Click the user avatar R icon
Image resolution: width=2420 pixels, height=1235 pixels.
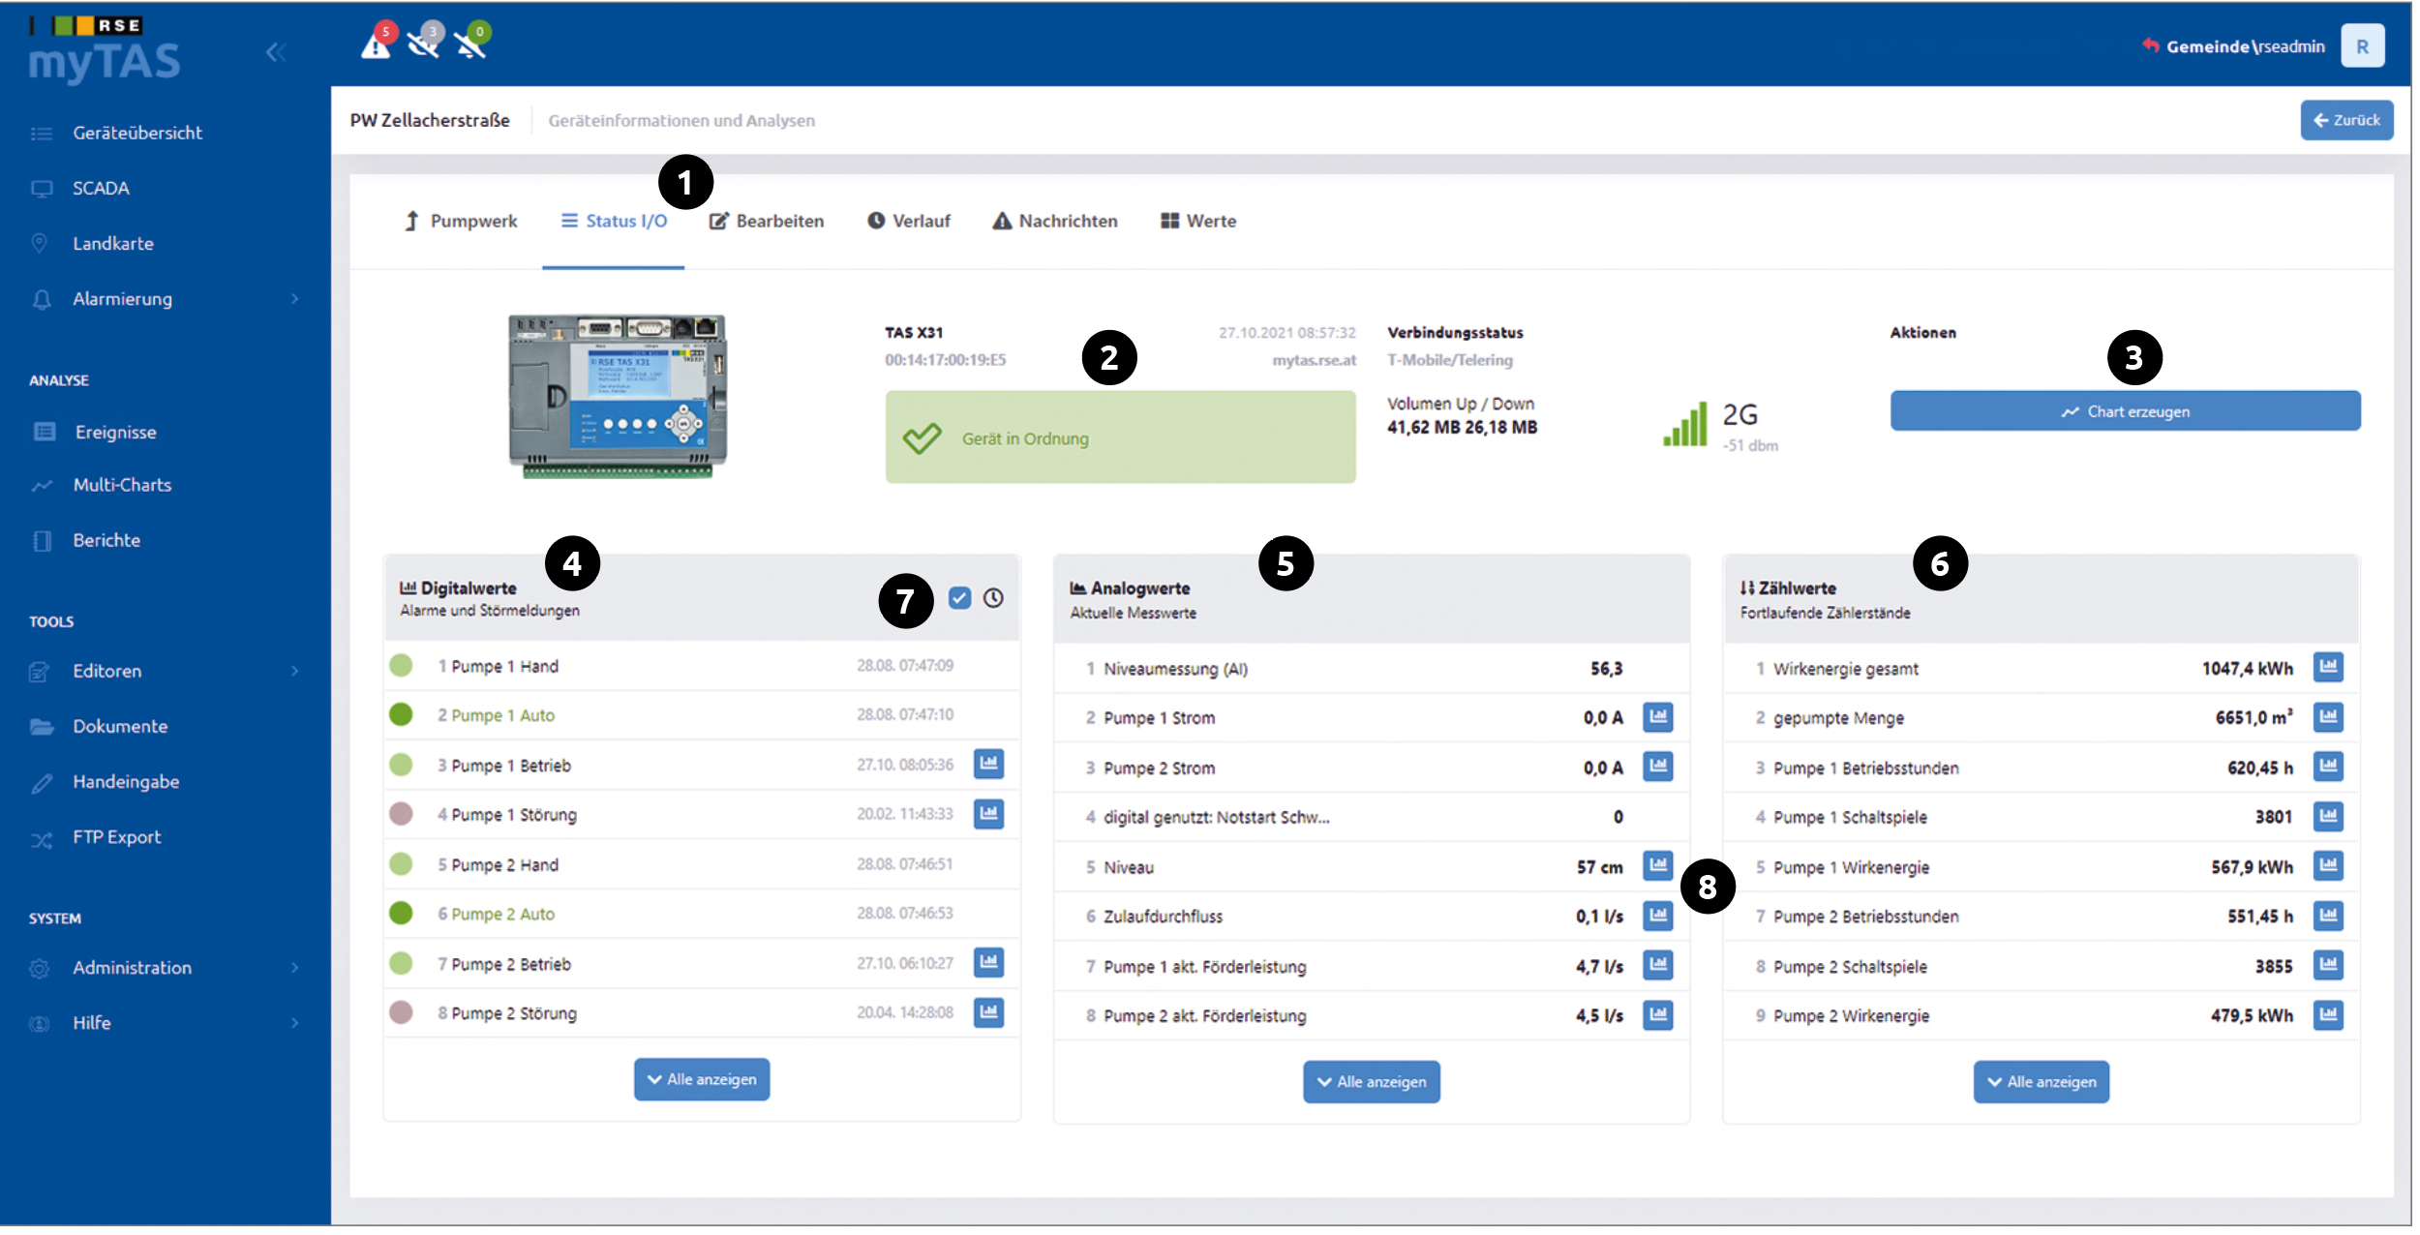click(x=2363, y=46)
